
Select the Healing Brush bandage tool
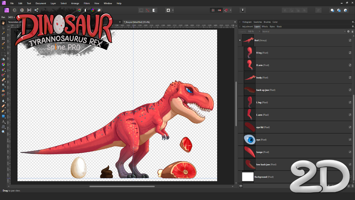(3, 106)
